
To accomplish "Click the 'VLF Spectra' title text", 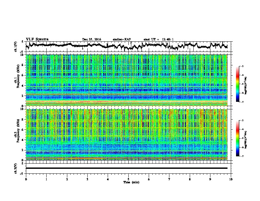I will pos(37,39).
